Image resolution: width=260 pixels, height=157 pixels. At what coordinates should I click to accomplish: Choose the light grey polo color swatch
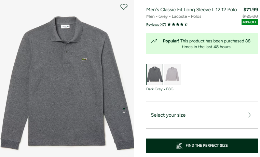pos(173,75)
